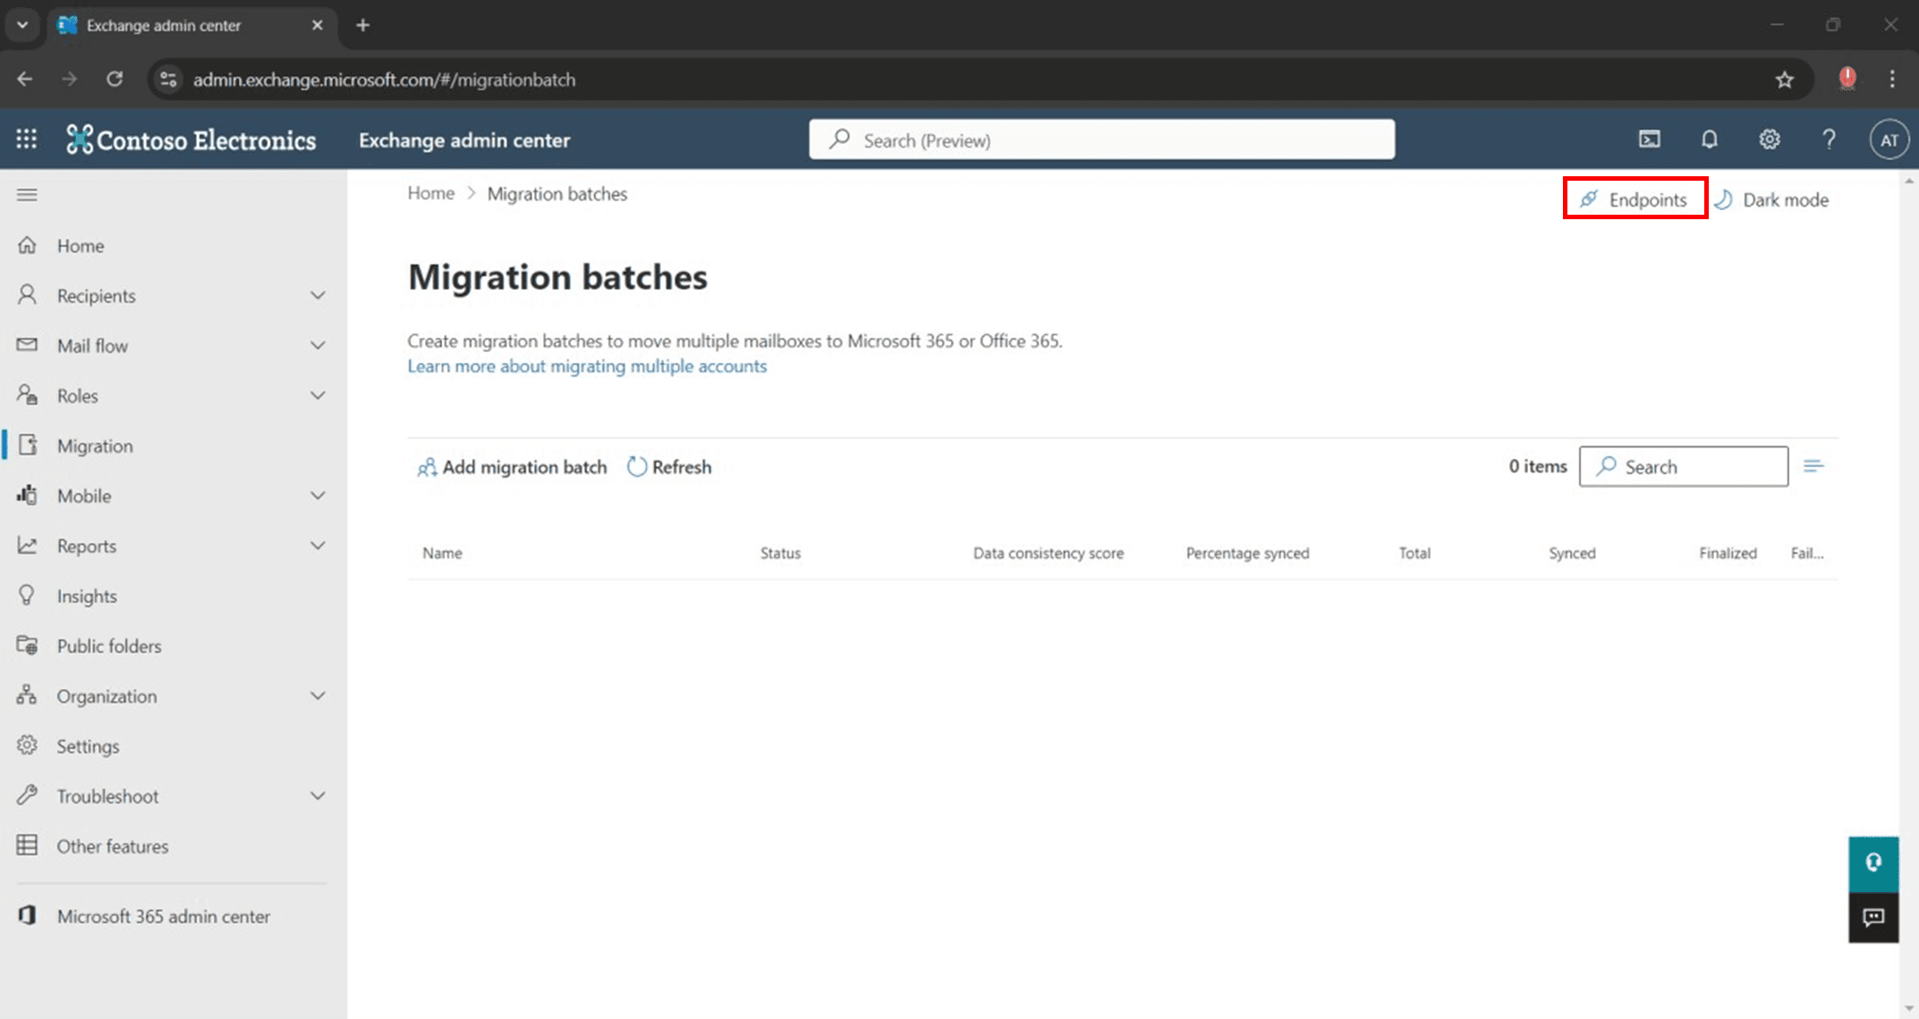Screen dimensions: 1919x1019
Task: Toggle Dark mode
Action: pos(1771,200)
